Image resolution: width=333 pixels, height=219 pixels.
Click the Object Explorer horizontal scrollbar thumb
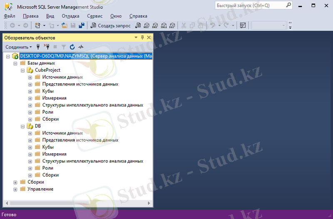coord(49,203)
